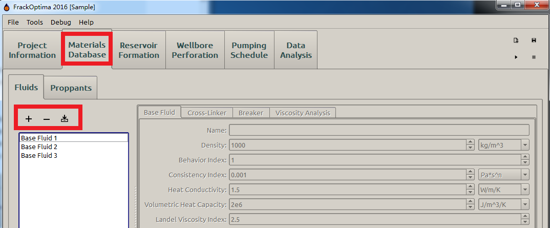The height and width of the screenshot is (228, 550).
Task: Click the Behavior Index value field
Action: pos(375,160)
